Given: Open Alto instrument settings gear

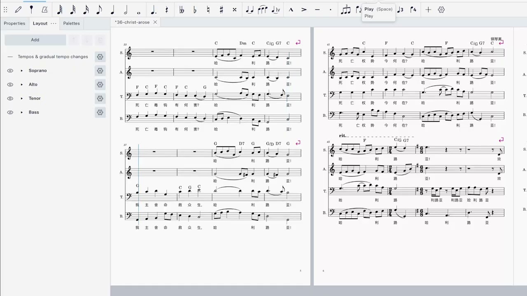Looking at the screenshot, I should tap(100, 85).
